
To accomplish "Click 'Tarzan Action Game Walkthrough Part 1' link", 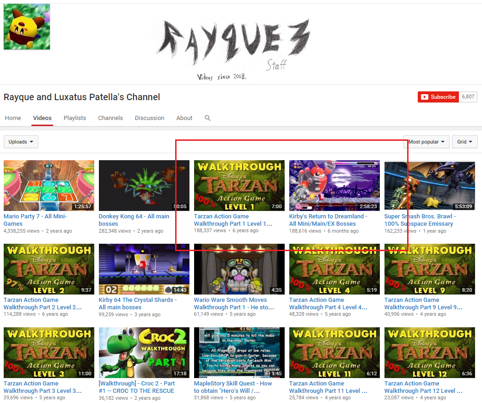I will (233, 220).
